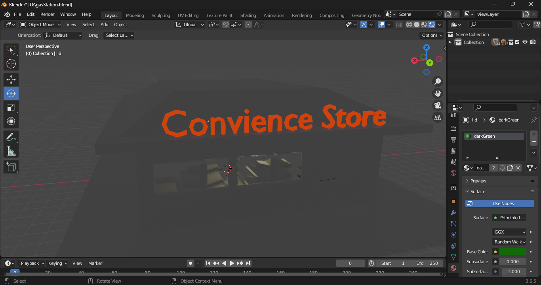Click the Principled surface shader button
The height and width of the screenshot is (285, 541).
pyautogui.click(x=509, y=218)
